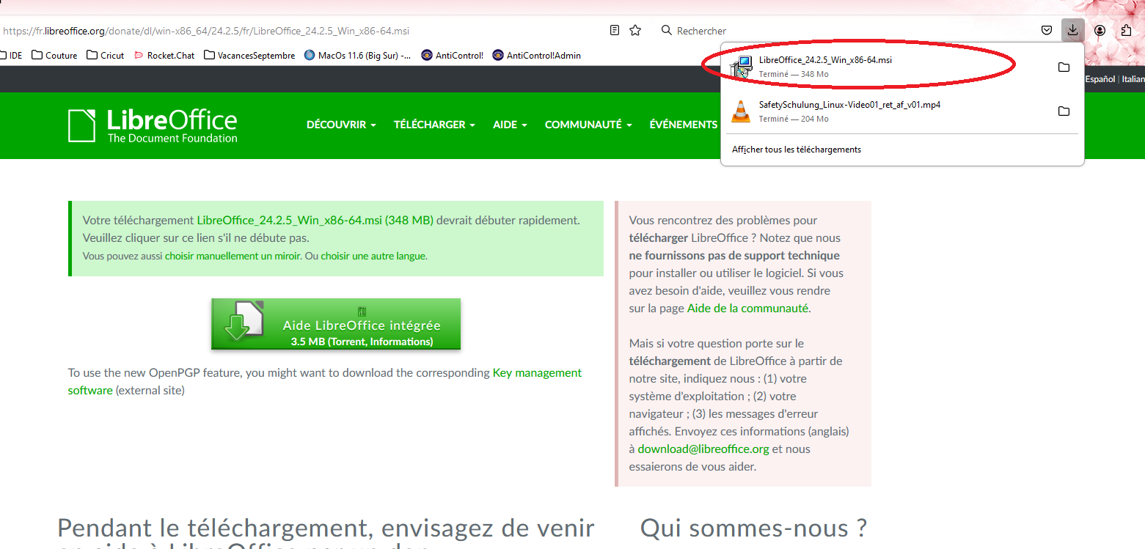1145x549 pixels.
Task: Click choisir manuellement un miroir link
Action: pos(233,256)
